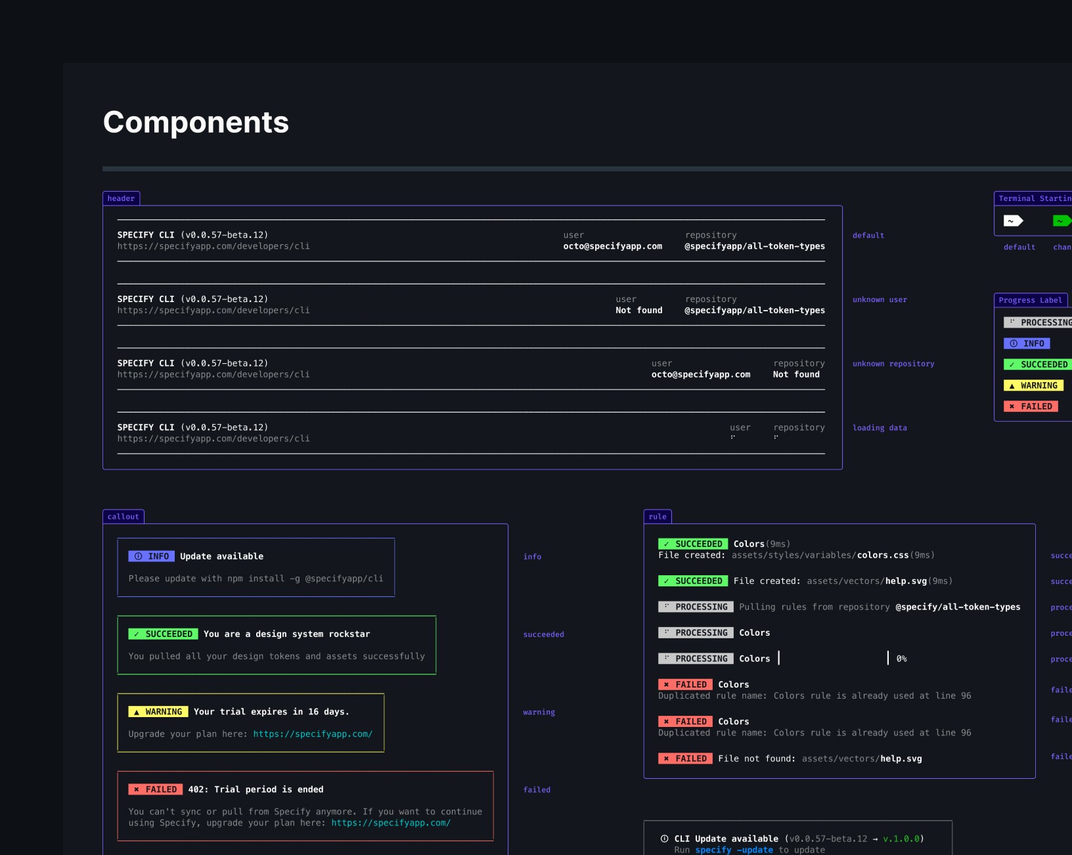This screenshot has width=1072, height=855.
Task: Click '402: Trial period is ended' heading
Action: [256, 789]
